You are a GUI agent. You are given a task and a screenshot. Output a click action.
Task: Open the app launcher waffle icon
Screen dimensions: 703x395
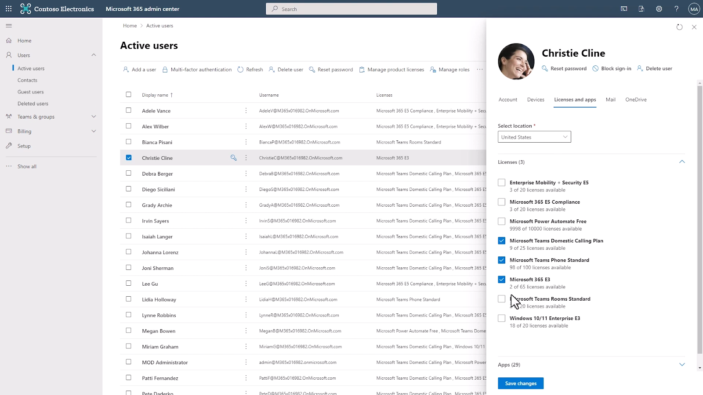(x=8, y=9)
